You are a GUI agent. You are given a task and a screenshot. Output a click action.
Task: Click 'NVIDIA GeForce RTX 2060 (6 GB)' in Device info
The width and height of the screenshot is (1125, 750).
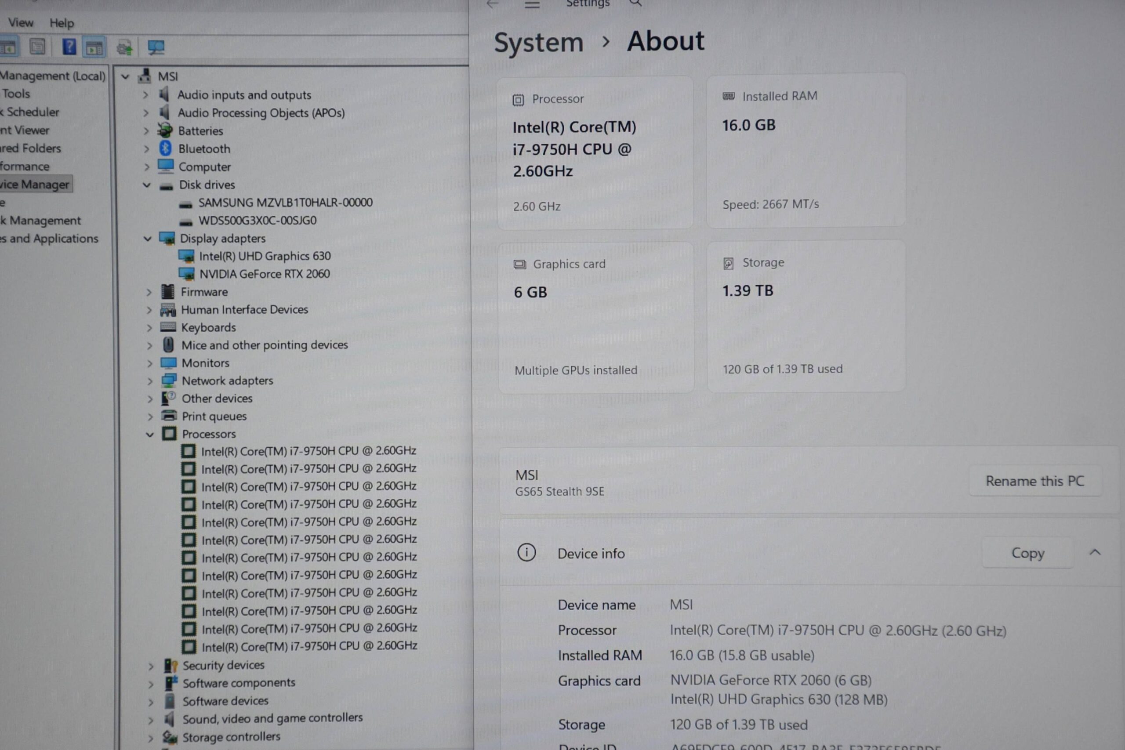771,680
